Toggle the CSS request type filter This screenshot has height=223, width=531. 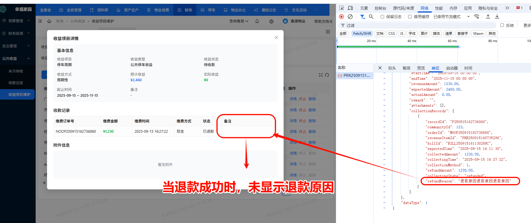click(392, 33)
